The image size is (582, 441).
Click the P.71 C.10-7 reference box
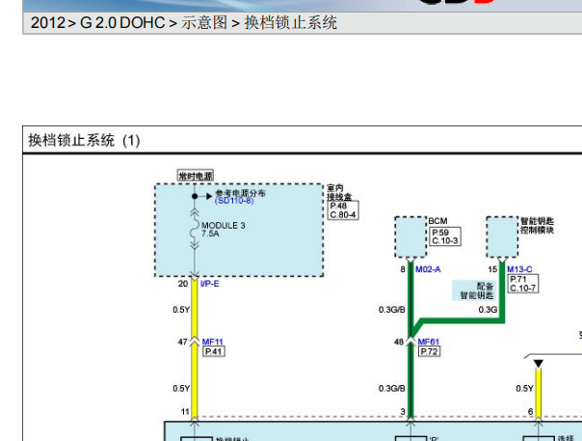tap(522, 284)
